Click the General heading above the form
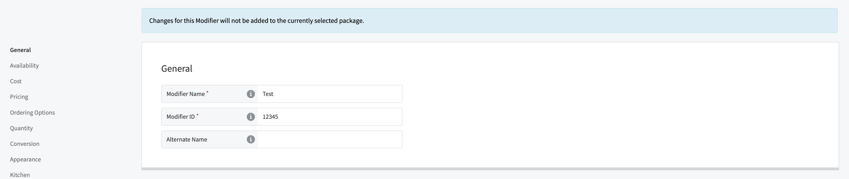849x179 pixels. tap(177, 69)
